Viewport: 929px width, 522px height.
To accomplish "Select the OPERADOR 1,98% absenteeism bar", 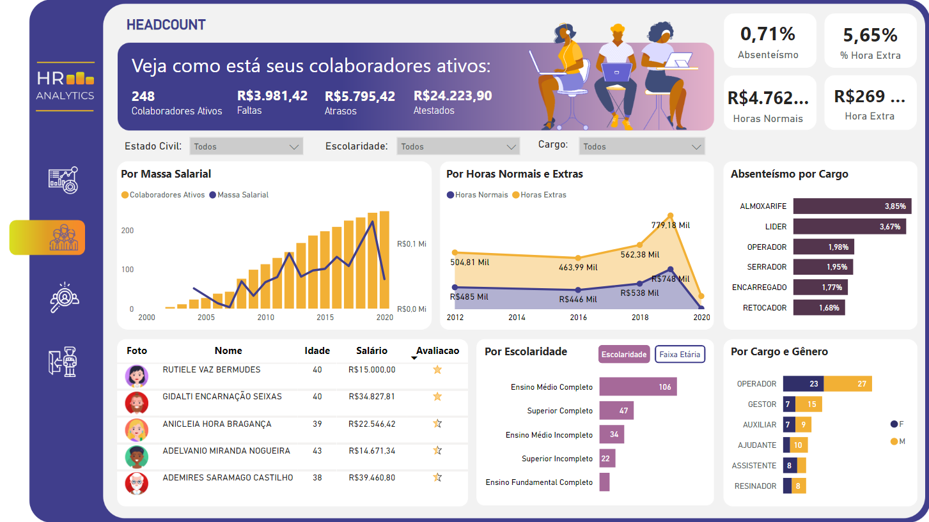I will tap(824, 247).
